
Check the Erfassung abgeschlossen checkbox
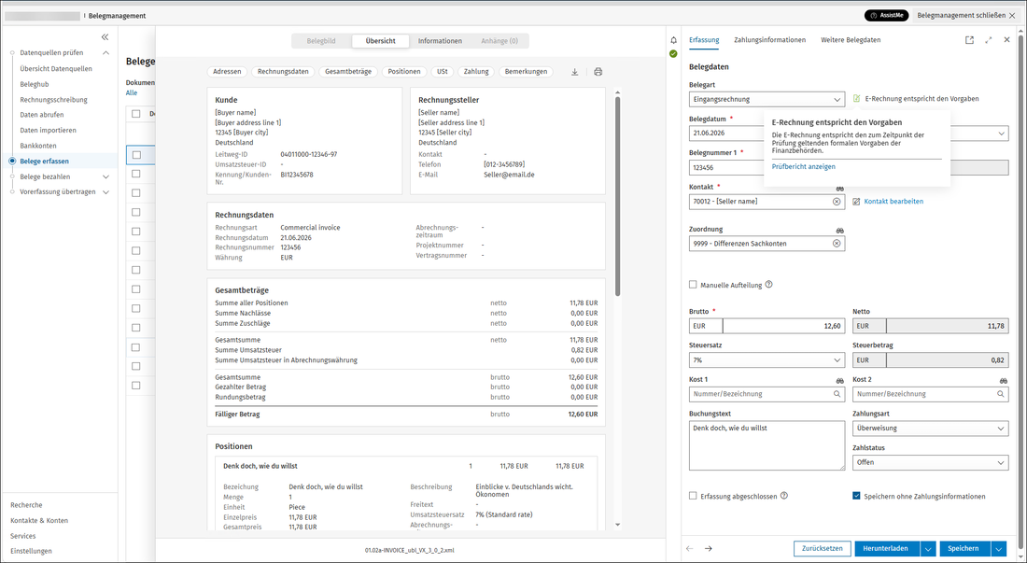coord(693,496)
